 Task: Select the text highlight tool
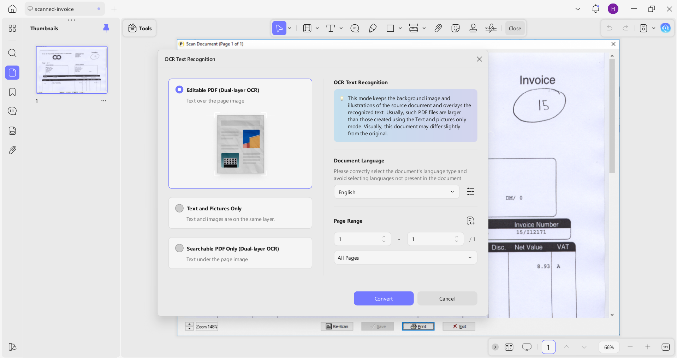click(307, 28)
